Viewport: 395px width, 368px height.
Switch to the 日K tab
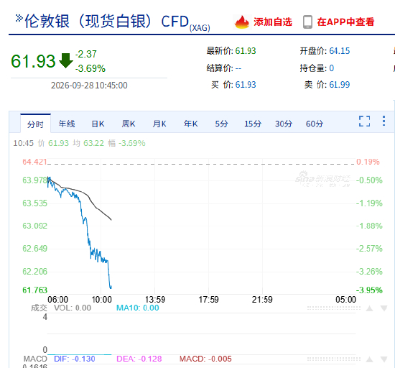click(x=98, y=124)
